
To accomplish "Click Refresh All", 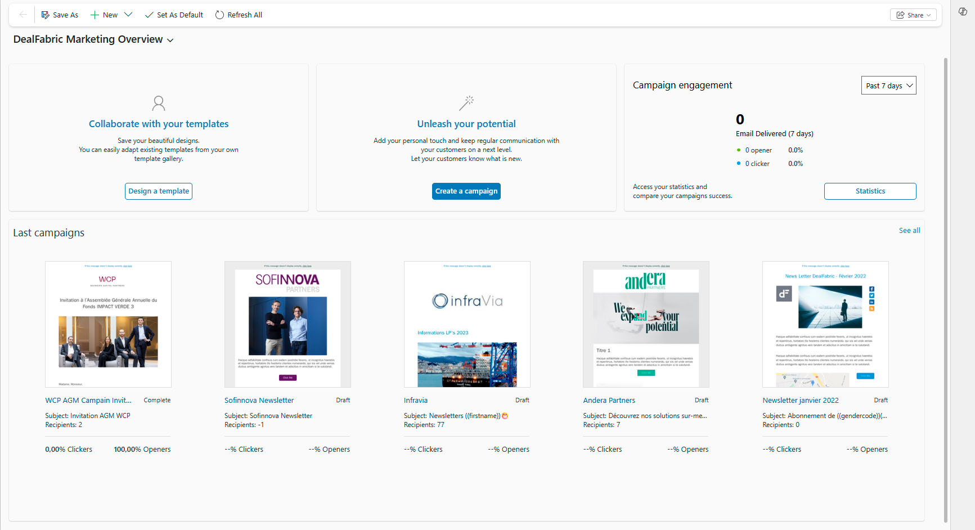I will [239, 15].
